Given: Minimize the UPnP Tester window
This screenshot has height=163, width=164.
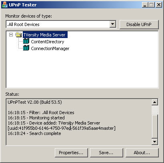Looking at the screenshot, I should pos(145,5).
